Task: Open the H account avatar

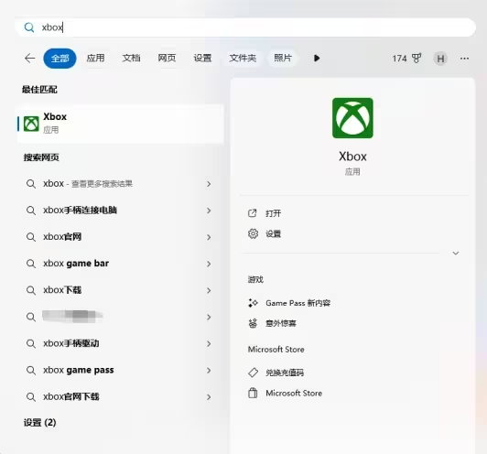Action: coord(440,59)
